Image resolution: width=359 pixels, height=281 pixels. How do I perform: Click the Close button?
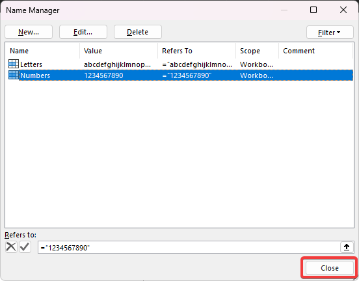click(330, 268)
